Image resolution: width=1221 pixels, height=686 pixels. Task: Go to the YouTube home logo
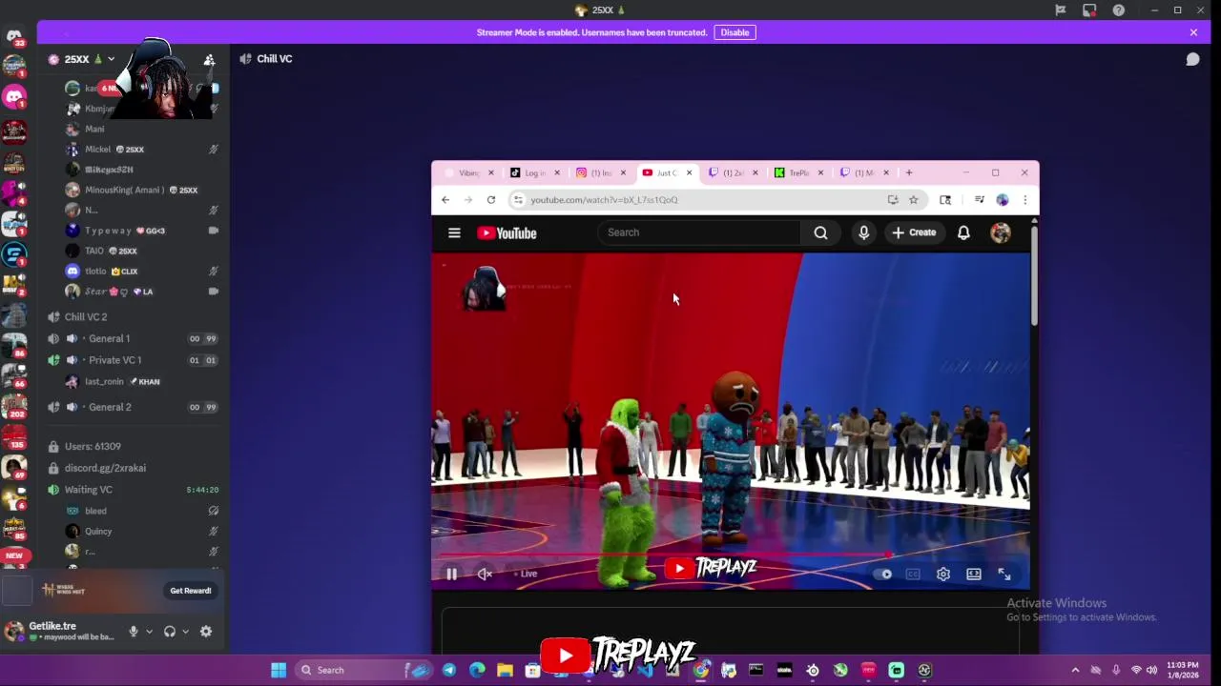[507, 232]
